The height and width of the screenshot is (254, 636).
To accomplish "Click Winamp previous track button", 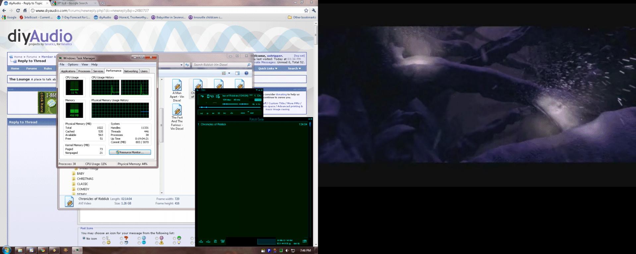I will [202, 113].
